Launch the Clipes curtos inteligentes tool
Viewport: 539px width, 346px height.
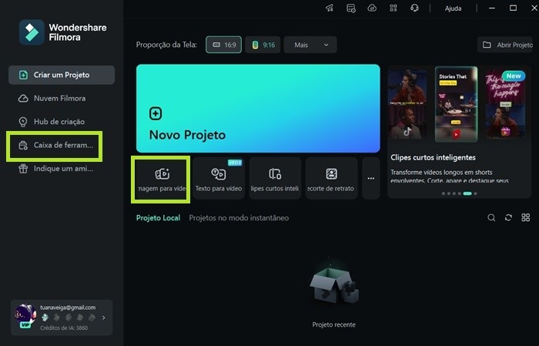coord(275,179)
